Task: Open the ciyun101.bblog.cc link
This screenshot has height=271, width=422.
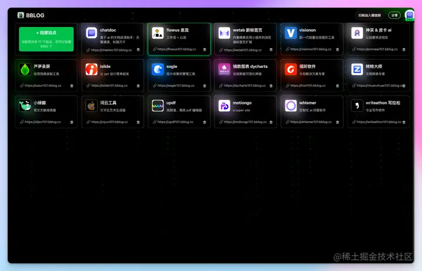Action: click(x=109, y=122)
